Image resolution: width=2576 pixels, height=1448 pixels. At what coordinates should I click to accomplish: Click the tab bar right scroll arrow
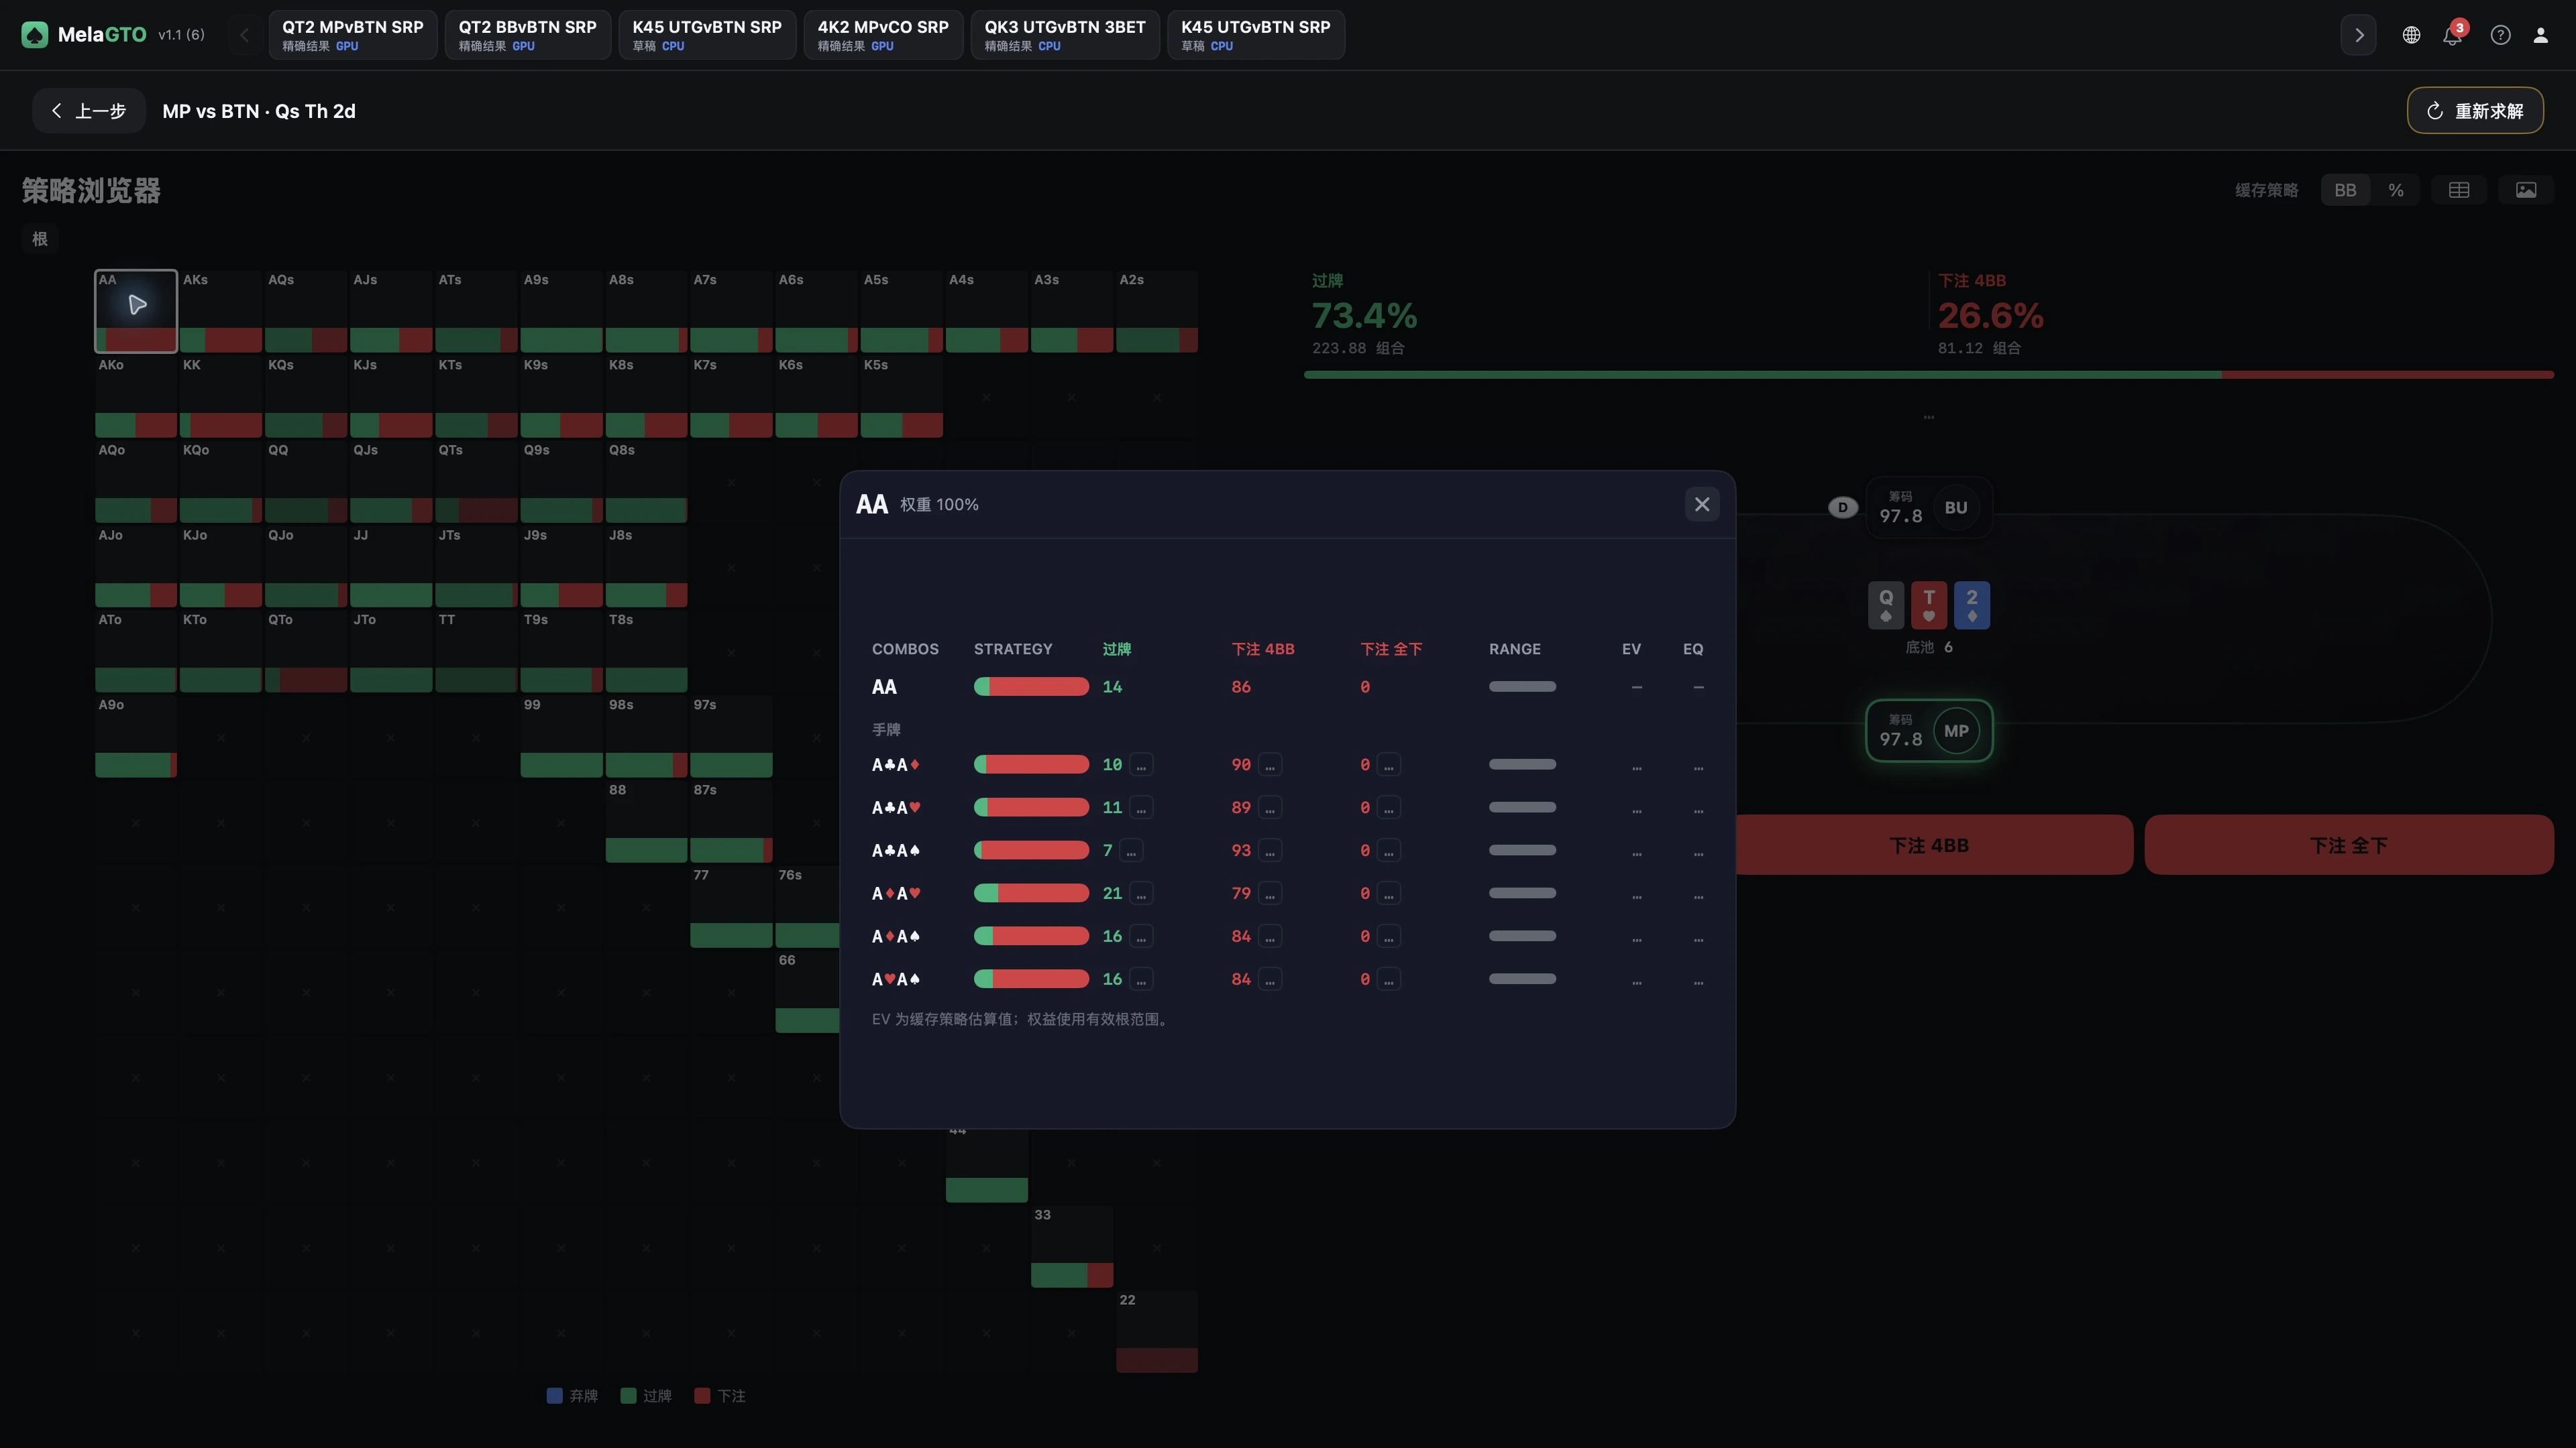tap(2358, 35)
